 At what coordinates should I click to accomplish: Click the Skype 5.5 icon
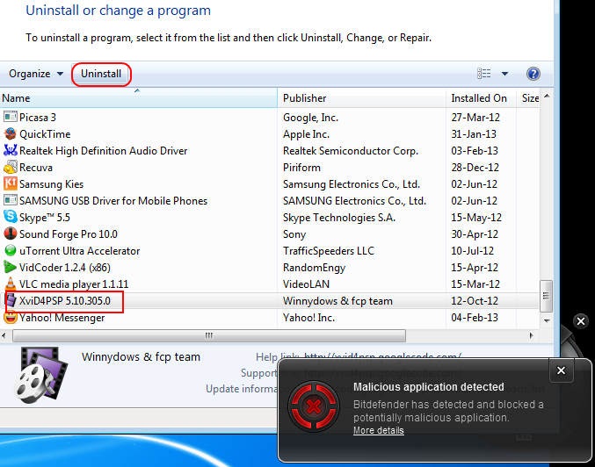click(11, 217)
